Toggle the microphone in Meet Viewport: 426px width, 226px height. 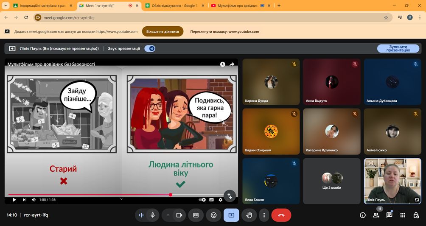click(x=153, y=215)
